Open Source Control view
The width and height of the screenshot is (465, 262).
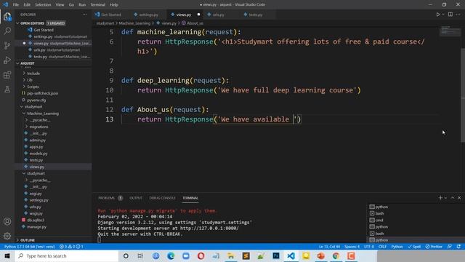7,45
